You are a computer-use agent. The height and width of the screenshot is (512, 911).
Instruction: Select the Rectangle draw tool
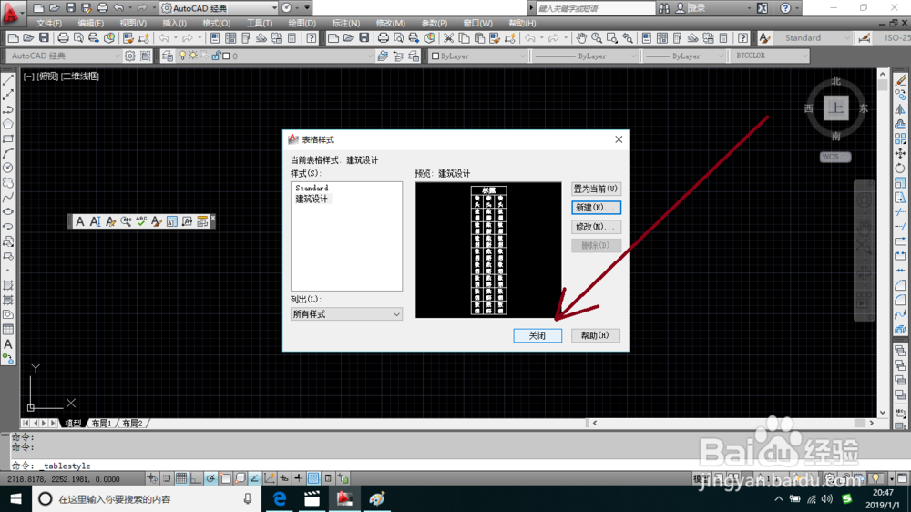coord(8,138)
